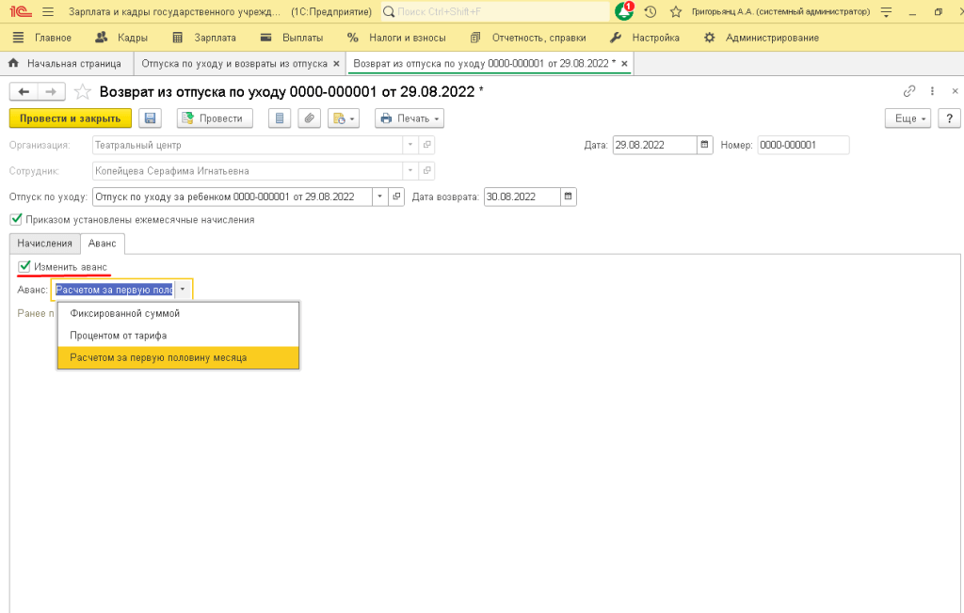Viewport: 964px width, 613px height.
Task: Click into the Номер input field
Action: [x=802, y=145]
